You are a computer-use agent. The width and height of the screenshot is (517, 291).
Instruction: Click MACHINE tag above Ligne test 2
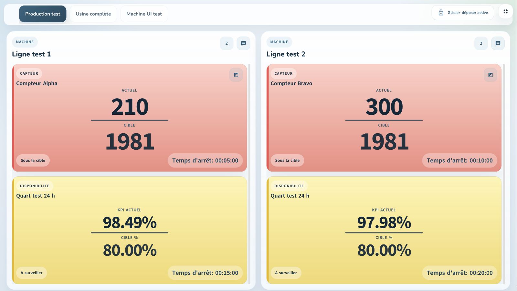[279, 42]
